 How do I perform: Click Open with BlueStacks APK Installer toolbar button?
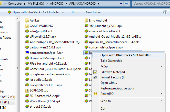(36, 12)
